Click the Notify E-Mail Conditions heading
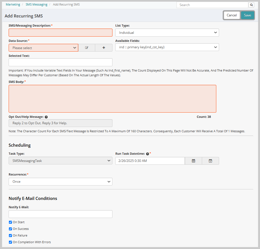This screenshot has width=260, height=249. click(33, 199)
